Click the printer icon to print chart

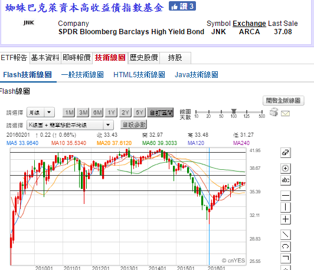click(274, 112)
